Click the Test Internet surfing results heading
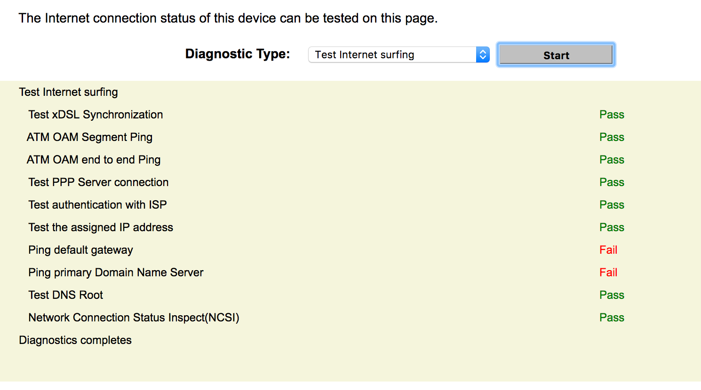The image size is (701, 390). [68, 92]
